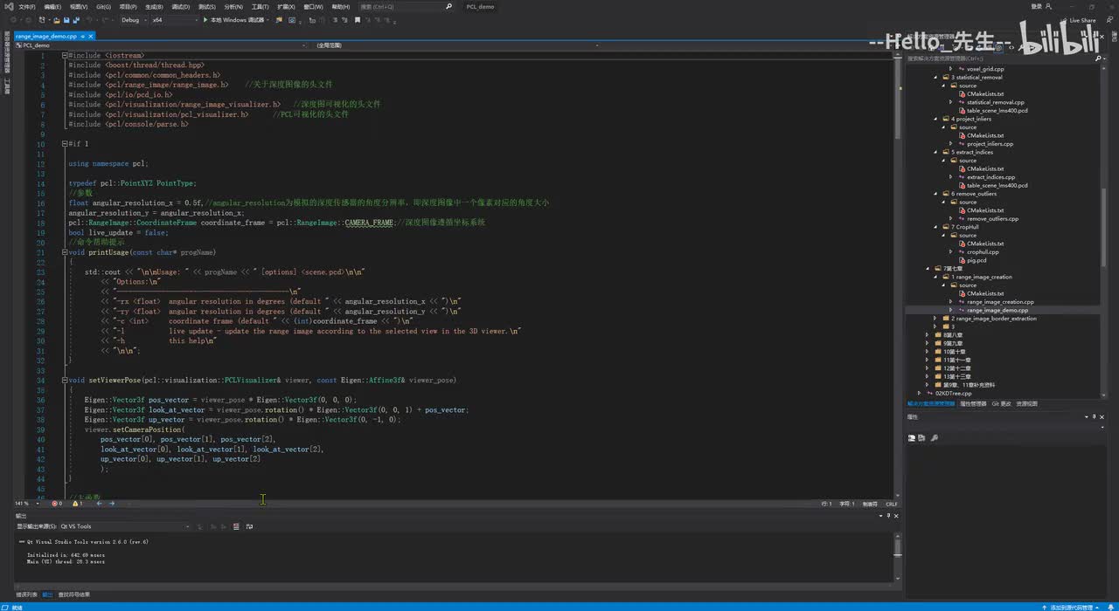This screenshot has height=611, width=1119.
Task: Click Live Share button
Action: (1078, 19)
